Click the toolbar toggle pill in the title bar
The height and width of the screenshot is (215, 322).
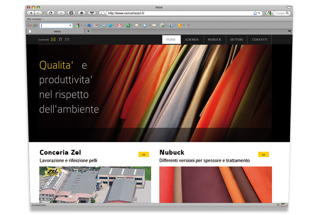pyautogui.click(x=289, y=8)
